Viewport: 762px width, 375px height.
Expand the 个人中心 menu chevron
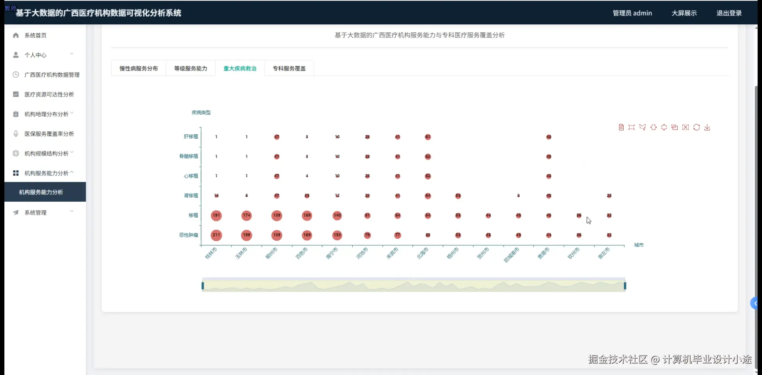pyautogui.click(x=72, y=53)
